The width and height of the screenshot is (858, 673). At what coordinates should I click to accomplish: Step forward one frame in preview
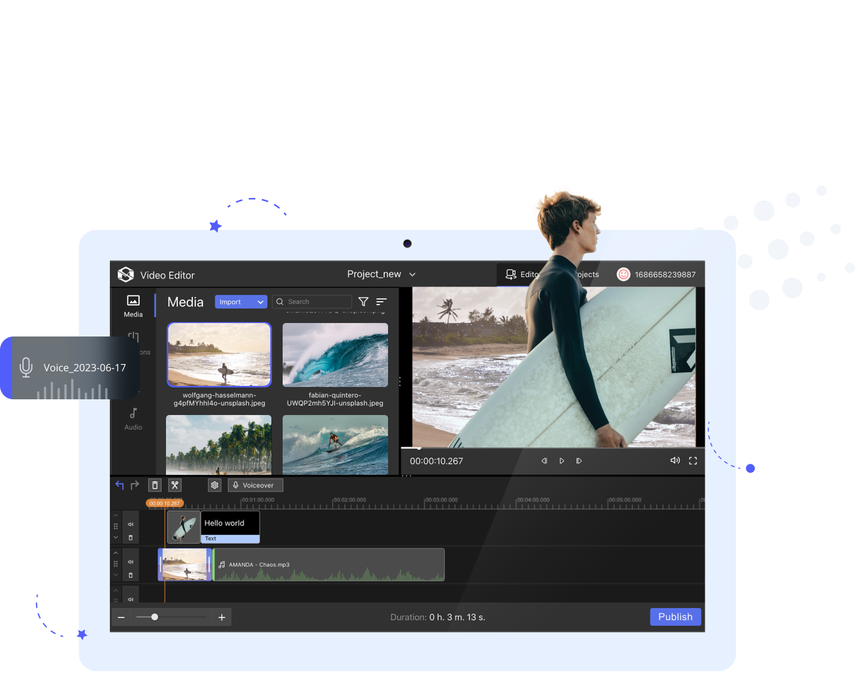click(x=579, y=461)
